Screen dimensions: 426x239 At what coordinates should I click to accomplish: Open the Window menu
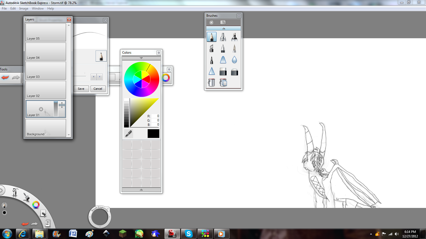click(38, 8)
